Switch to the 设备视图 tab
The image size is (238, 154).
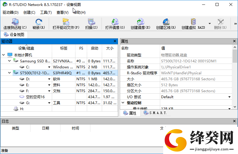[14, 35]
